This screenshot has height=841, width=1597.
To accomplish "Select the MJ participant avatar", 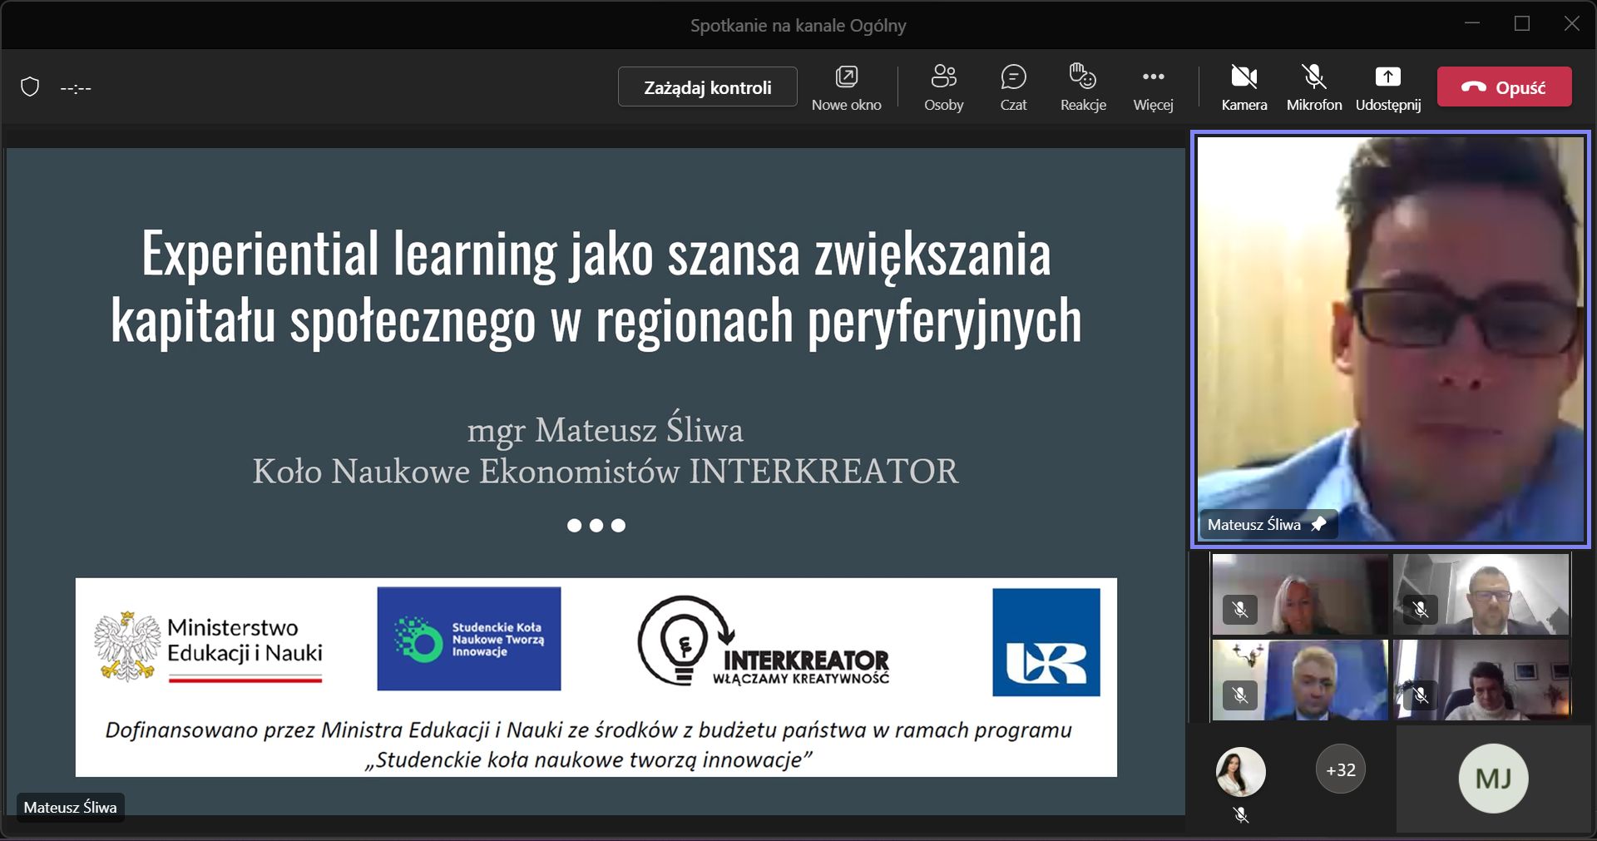I will pyautogui.click(x=1493, y=779).
